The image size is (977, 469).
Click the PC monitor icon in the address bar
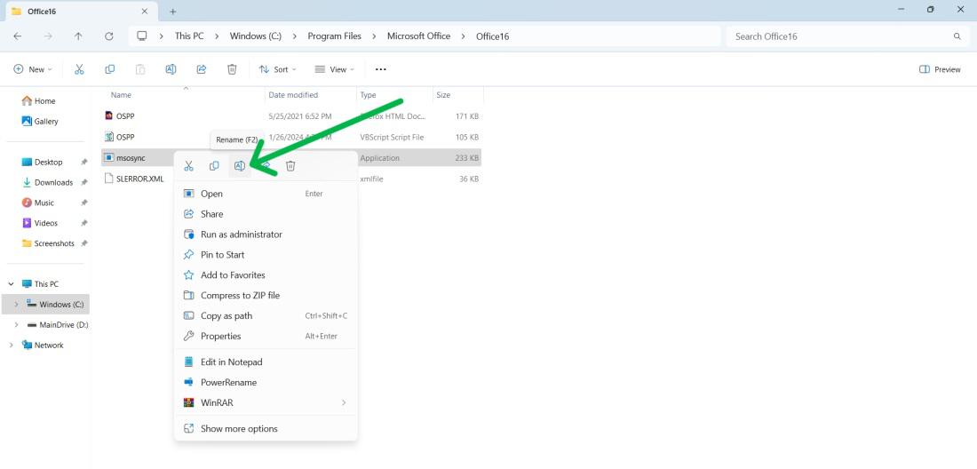(x=142, y=36)
